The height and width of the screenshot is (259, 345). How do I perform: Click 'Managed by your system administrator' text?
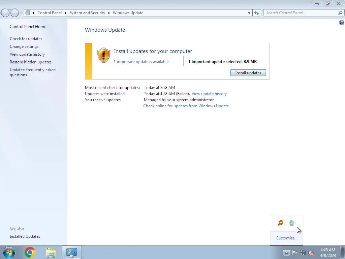tap(179, 100)
